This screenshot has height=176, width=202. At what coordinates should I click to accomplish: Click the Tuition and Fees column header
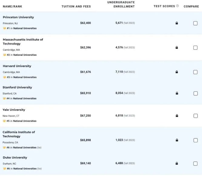[76, 6]
